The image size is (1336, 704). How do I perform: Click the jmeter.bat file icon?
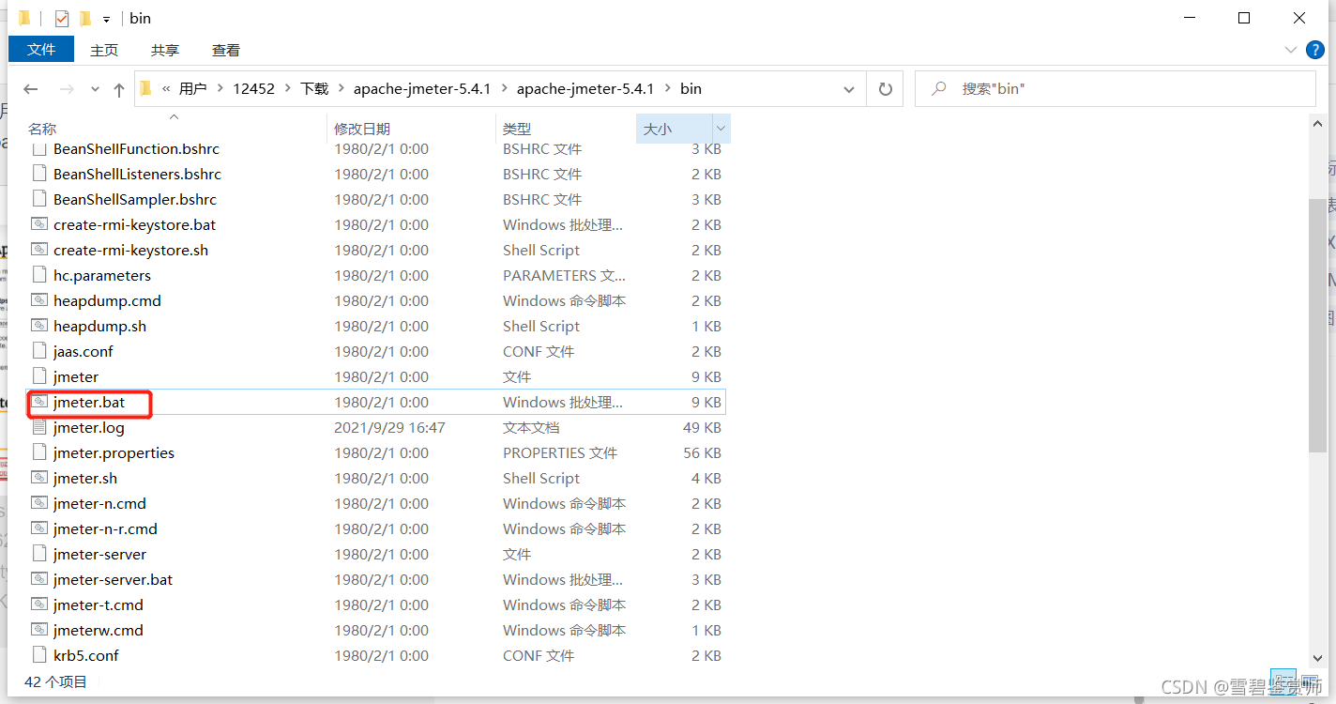click(38, 402)
